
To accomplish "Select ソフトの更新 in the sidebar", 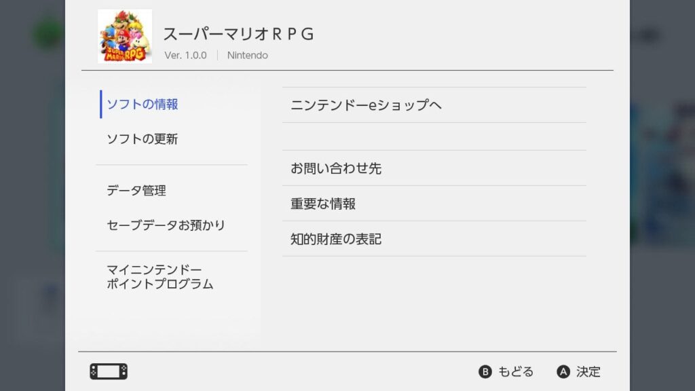I will coord(141,139).
